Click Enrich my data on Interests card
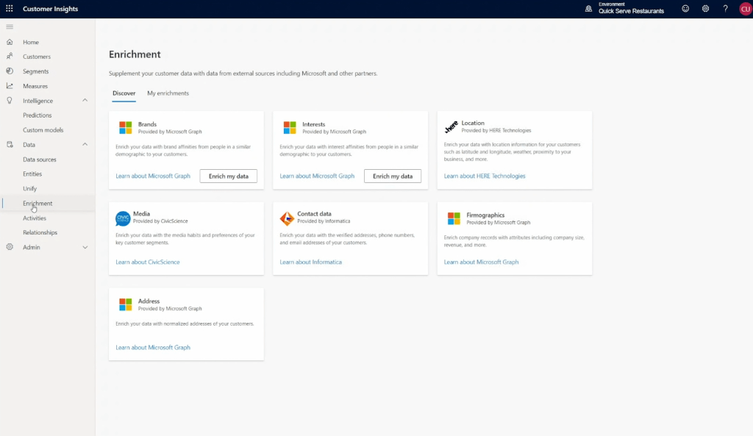 pos(392,176)
